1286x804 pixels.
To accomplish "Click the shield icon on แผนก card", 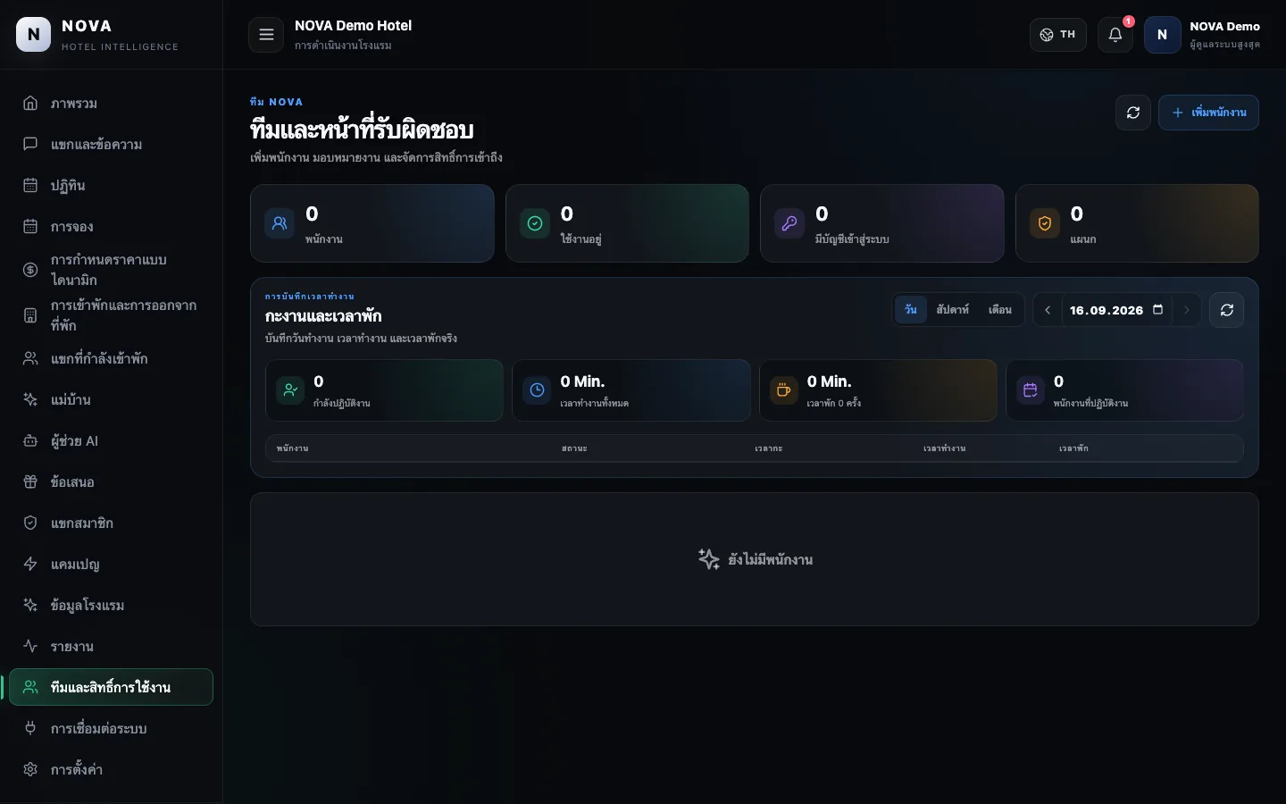I will 1045,223.
